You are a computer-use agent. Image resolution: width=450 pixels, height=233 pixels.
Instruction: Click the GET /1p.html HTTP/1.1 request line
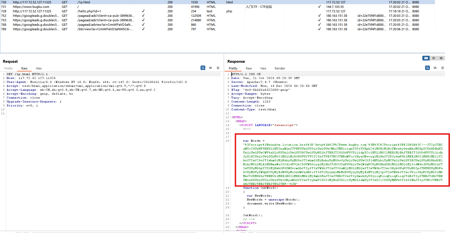point(27,74)
